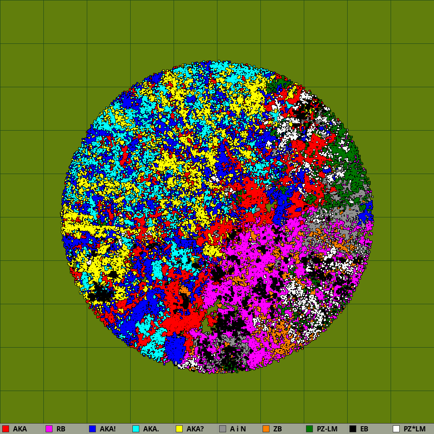This screenshot has width=434, height=434.
Task: Click the orange ZB legend swatch
Action: pyautogui.click(x=266, y=429)
